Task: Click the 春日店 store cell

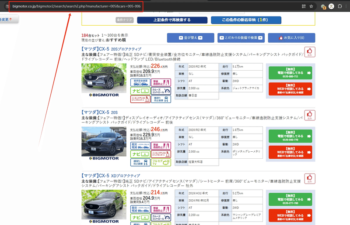Action: [x=203, y=95]
